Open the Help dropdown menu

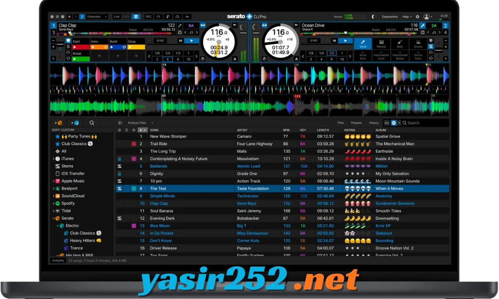[x=407, y=17]
